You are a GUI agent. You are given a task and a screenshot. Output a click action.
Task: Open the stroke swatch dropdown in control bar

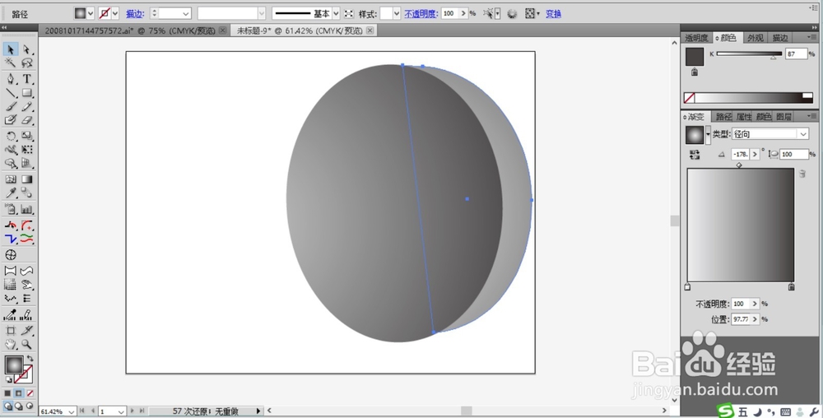coord(115,14)
